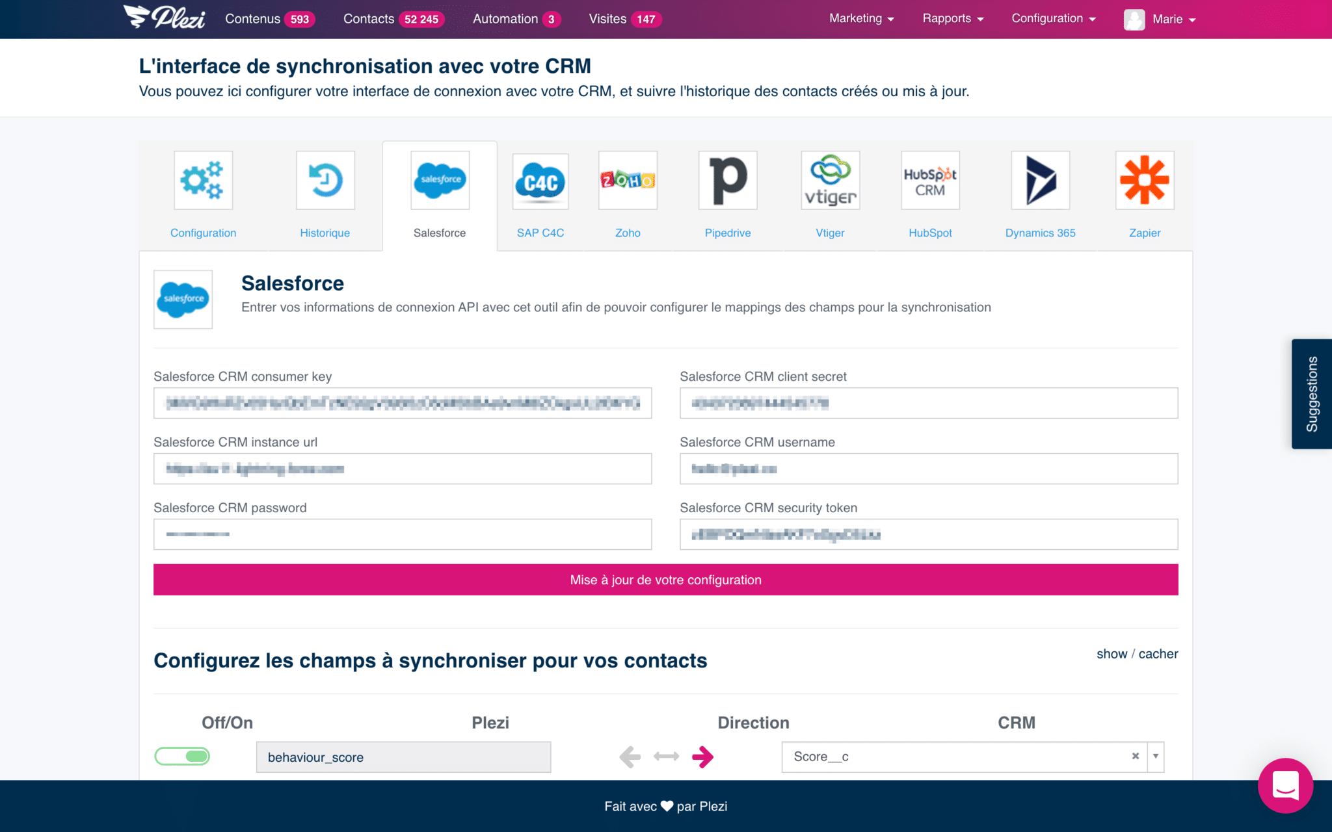Click Marie's avatar picture
This screenshot has width=1332, height=832.
(1134, 19)
